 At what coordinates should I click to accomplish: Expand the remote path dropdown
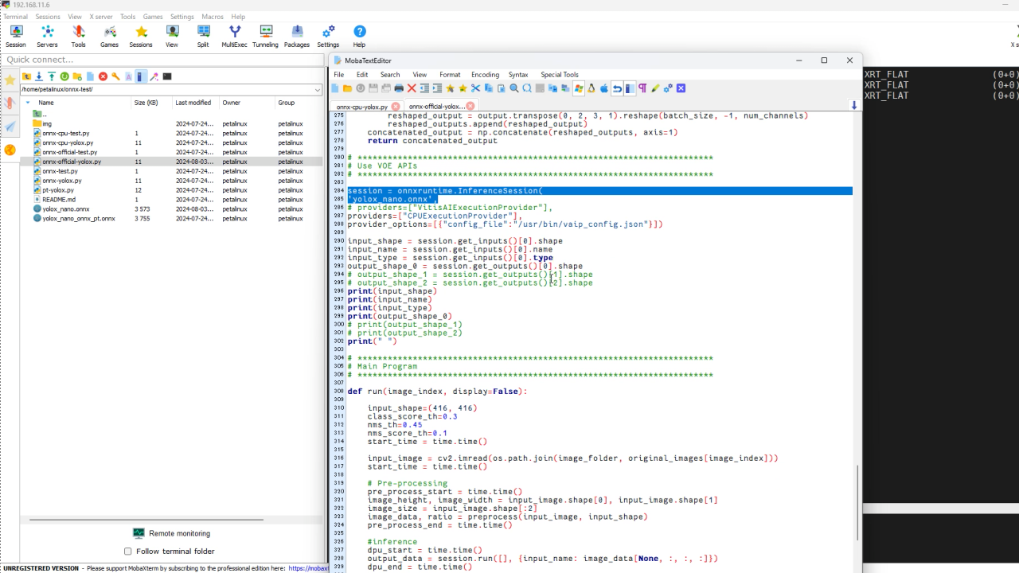click(x=318, y=90)
